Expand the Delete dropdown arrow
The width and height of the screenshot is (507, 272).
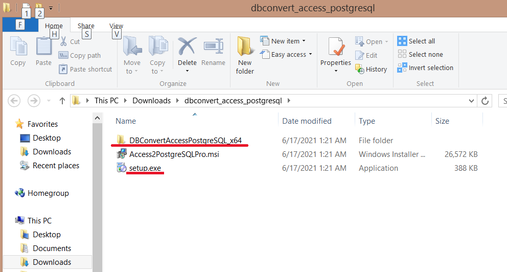click(x=187, y=71)
